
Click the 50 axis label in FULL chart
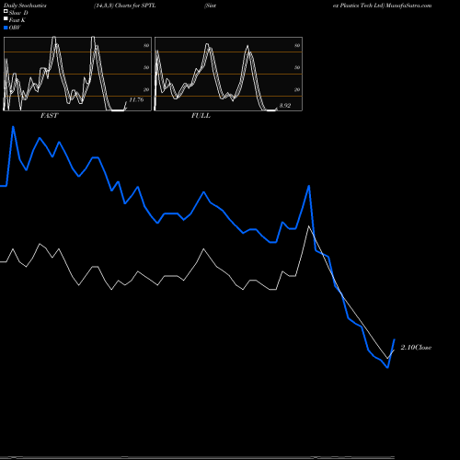(297, 67)
